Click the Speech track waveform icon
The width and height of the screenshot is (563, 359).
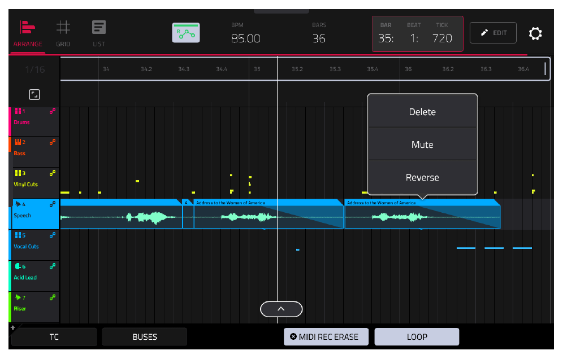18,204
